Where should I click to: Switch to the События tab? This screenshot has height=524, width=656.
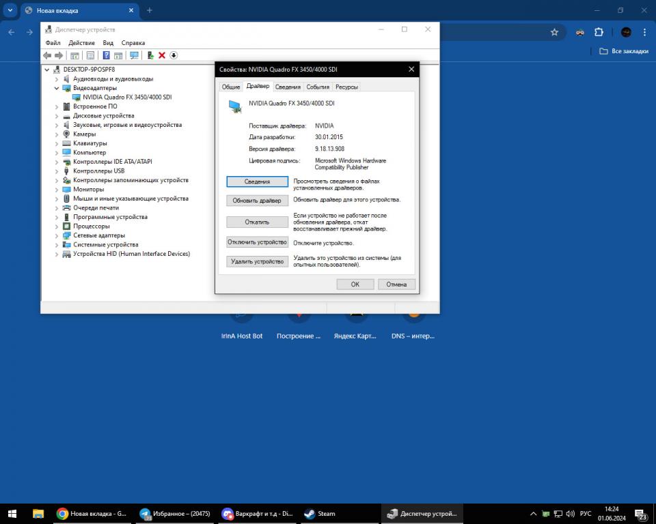318,87
